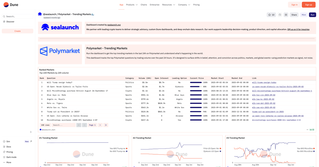Focus the table Search field
Image resolution: width=319 pixels, height=167 pixels.
(63, 125)
